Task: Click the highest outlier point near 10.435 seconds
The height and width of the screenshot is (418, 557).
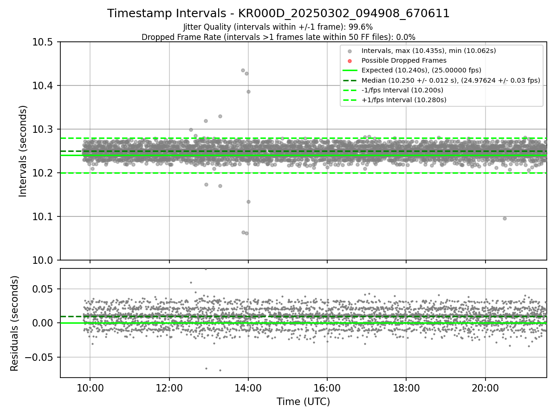Action: (243, 71)
